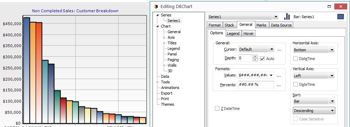Select Animations in the tree

[x=170, y=88]
